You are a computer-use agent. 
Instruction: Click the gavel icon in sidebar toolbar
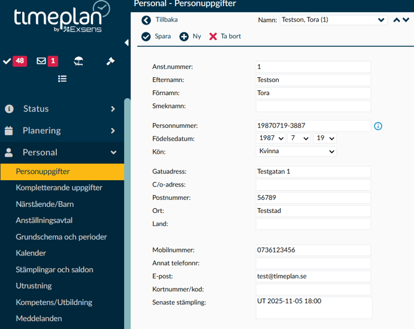pyautogui.click(x=111, y=61)
